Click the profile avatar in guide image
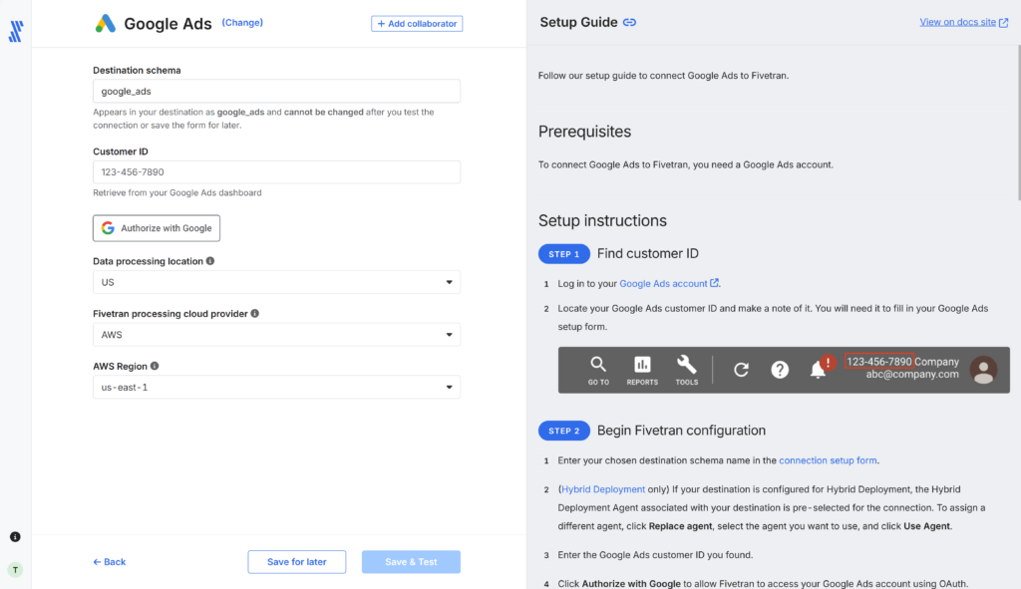The image size is (1021, 589). [x=983, y=370]
